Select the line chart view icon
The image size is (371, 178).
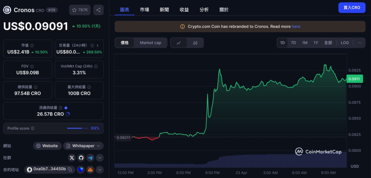pos(179,43)
